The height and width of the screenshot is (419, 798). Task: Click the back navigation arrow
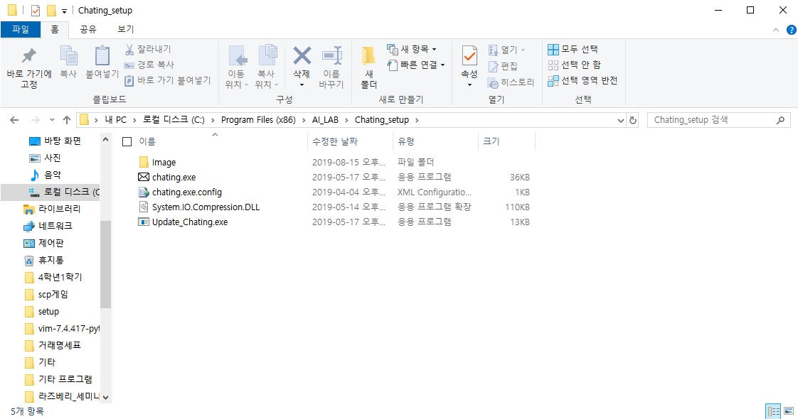click(13, 119)
